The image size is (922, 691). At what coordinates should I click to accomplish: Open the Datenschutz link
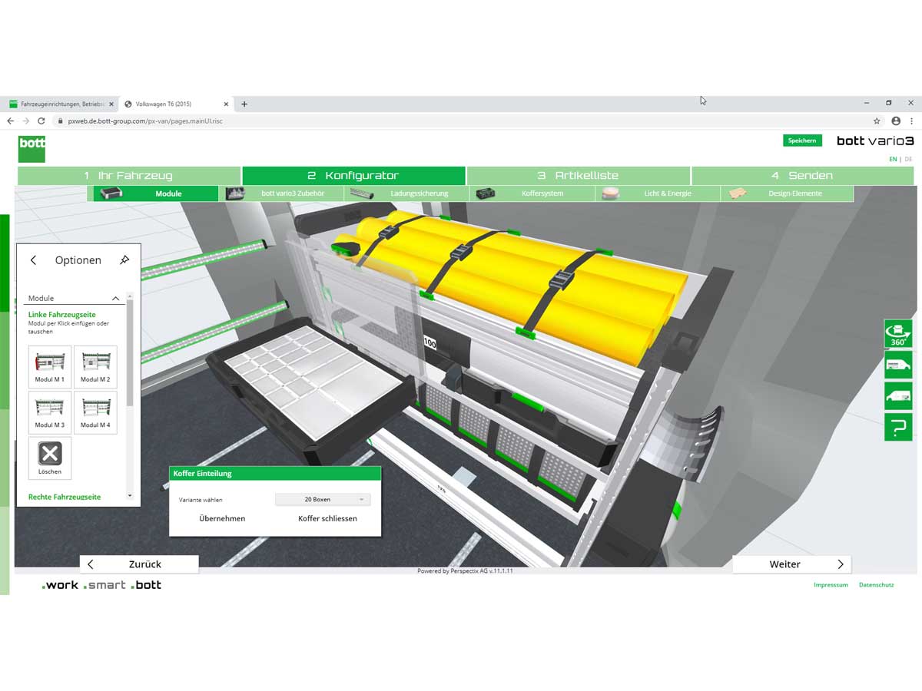[x=876, y=585]
